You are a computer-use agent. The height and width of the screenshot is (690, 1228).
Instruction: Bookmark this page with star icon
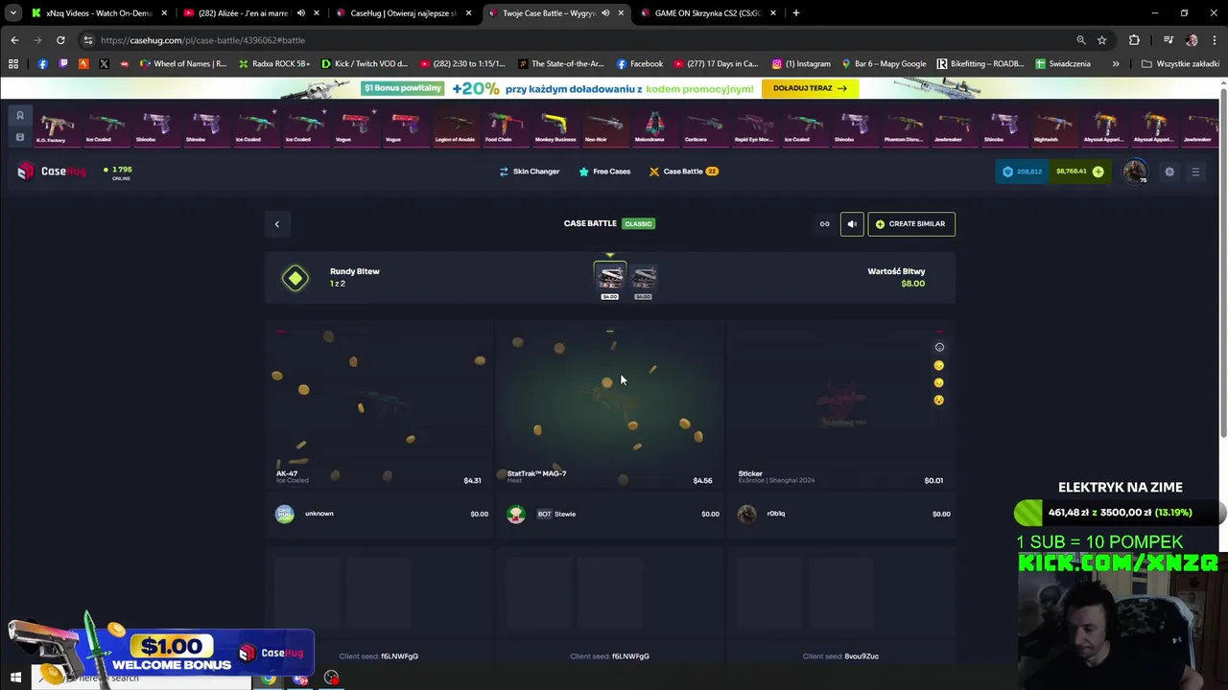[1101, 40]
